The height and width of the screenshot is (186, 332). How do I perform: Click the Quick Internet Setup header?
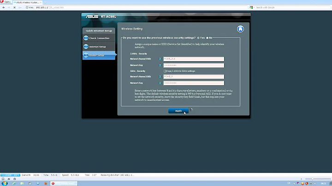point(99,31)
